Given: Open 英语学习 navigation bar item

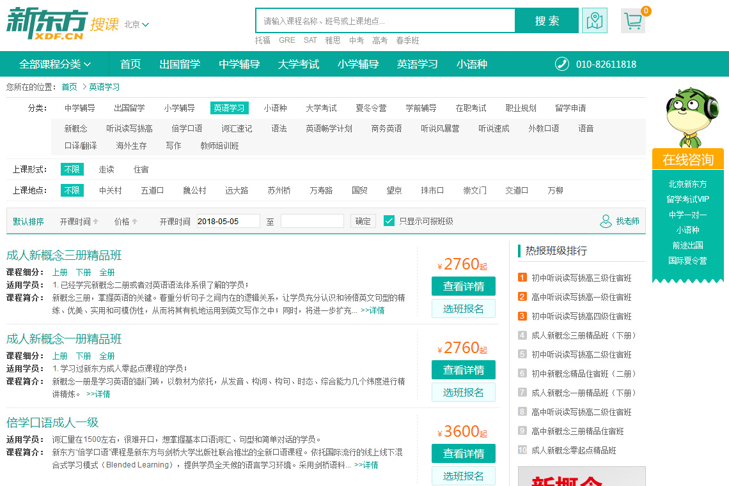Looking at the screenshot, I should coord(417,64).
